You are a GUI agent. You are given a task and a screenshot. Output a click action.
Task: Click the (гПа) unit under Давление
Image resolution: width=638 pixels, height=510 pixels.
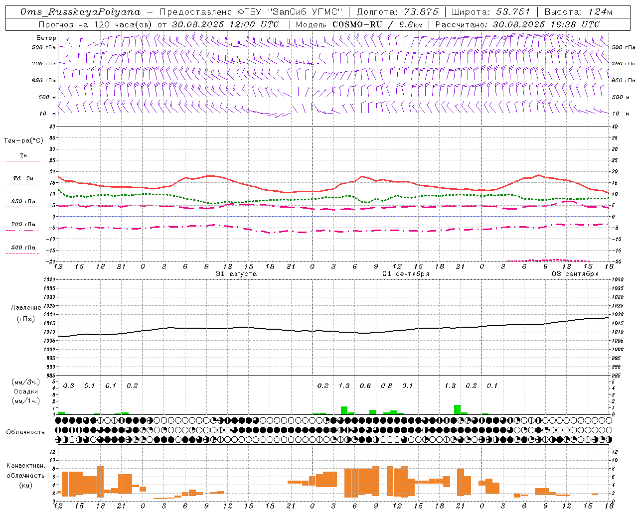26,319
